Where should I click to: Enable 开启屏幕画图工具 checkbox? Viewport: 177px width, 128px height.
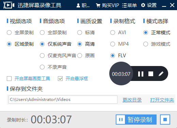pyautogui.click(x=9, y=79)
